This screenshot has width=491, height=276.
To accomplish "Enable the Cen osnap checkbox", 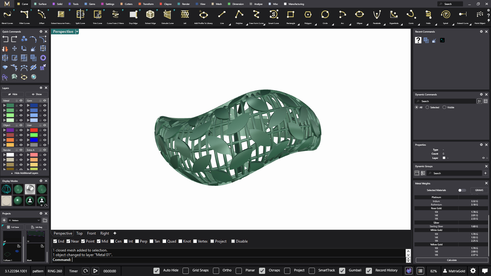I will tap(112, 241).
